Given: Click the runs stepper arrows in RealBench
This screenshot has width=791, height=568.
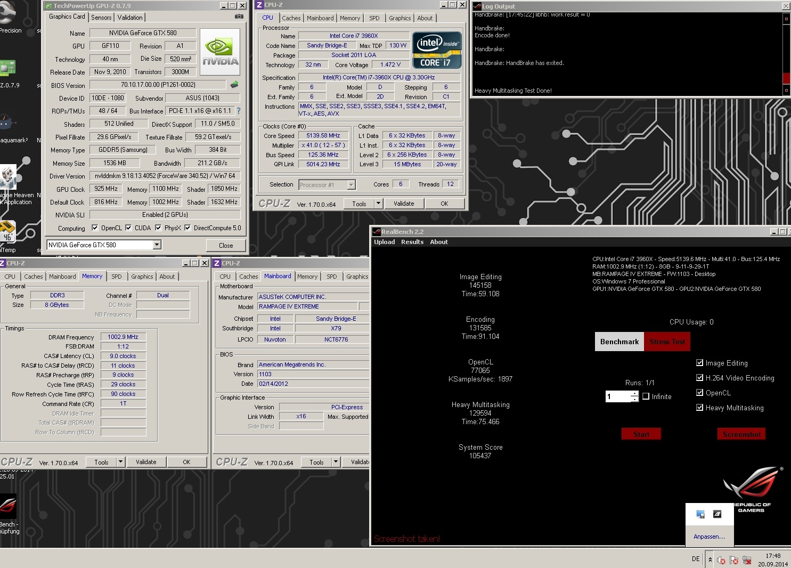Looking at the screenshot, I should [x=634, y=396].
